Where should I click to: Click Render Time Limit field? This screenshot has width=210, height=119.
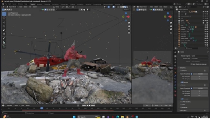199,95
